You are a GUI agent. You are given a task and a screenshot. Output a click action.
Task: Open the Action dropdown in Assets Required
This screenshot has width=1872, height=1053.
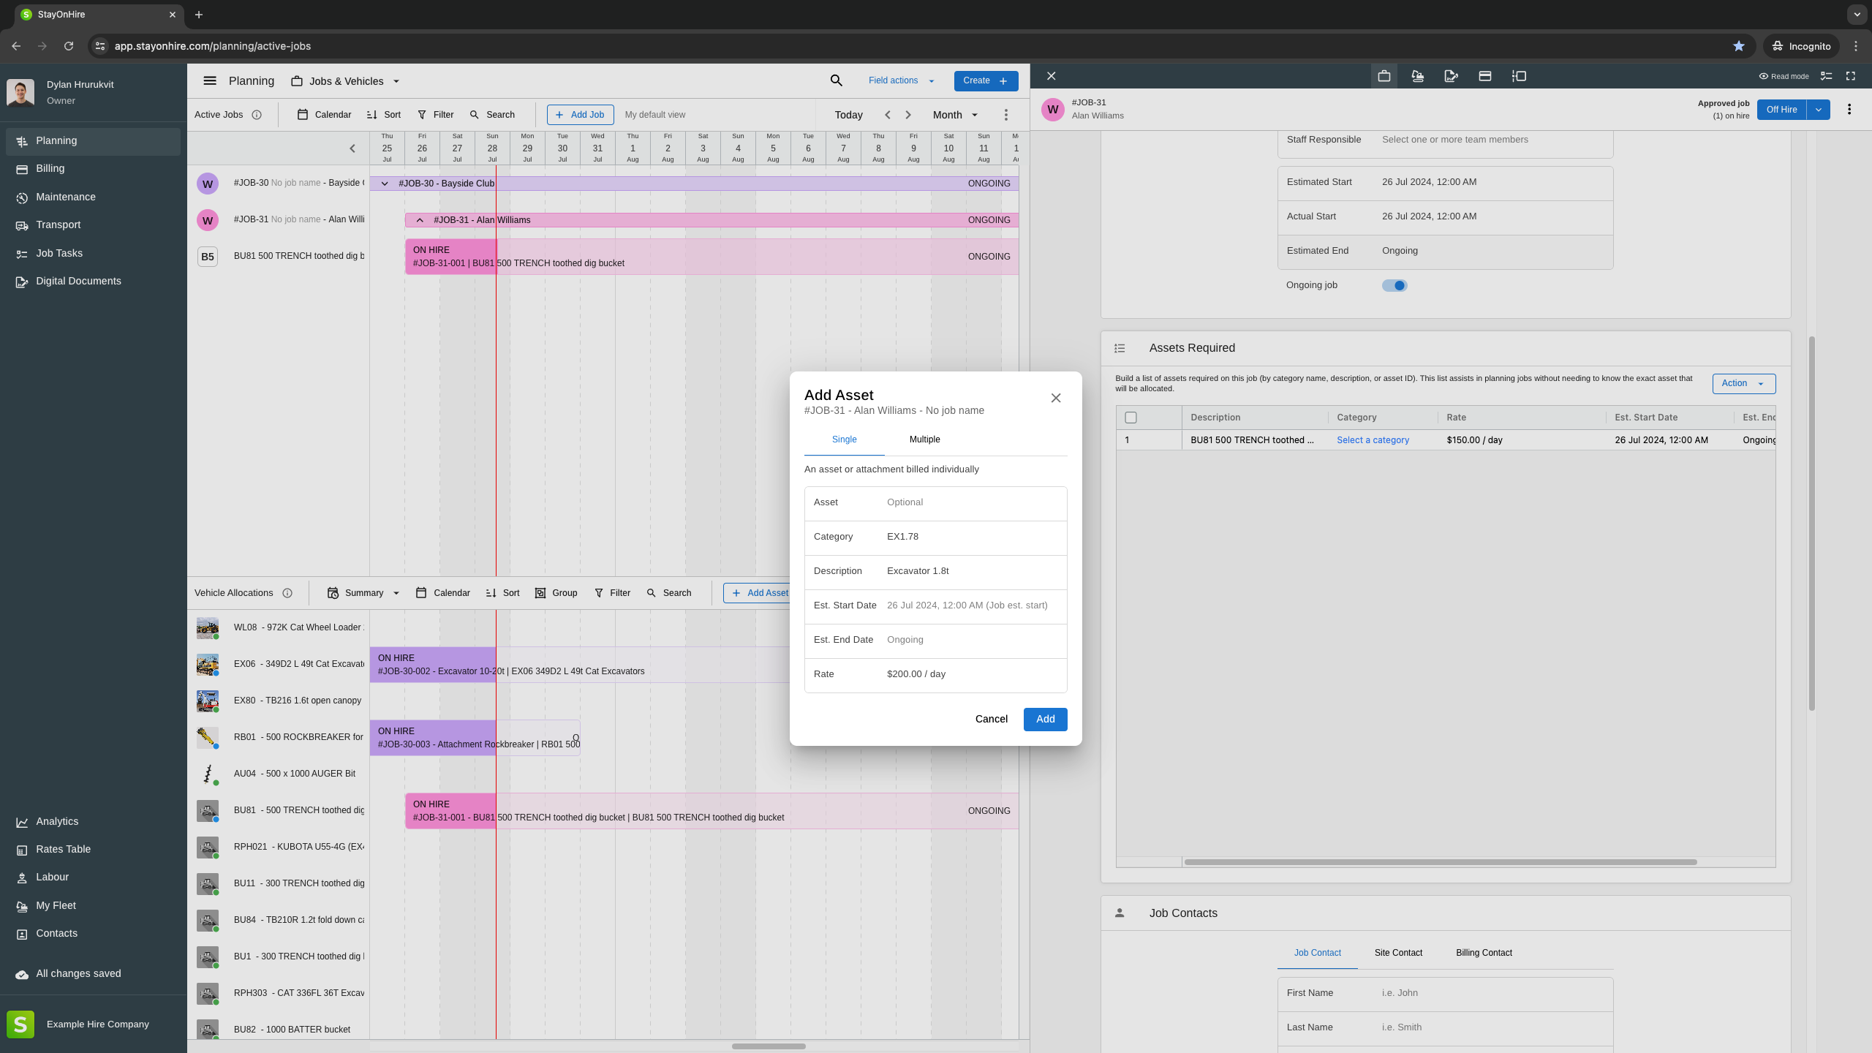click(x=1743, y=383)
